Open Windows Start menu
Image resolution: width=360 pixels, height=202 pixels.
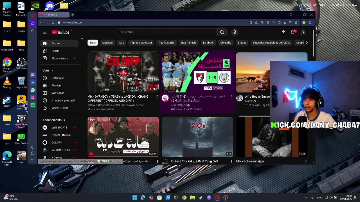(x=135, y=198)
